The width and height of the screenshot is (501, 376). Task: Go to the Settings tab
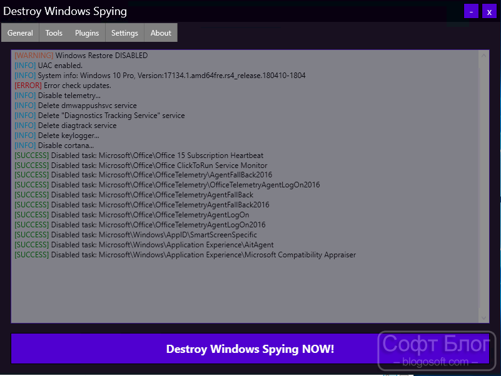(x=124, y=32)
